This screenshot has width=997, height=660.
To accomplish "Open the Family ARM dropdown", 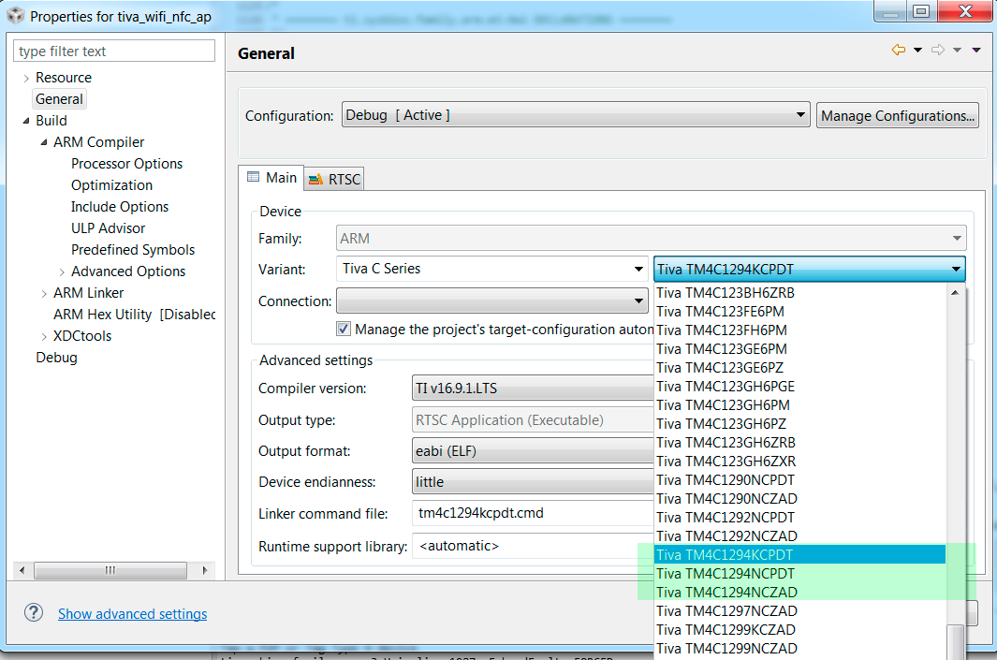I will click(x=652, y=239).
